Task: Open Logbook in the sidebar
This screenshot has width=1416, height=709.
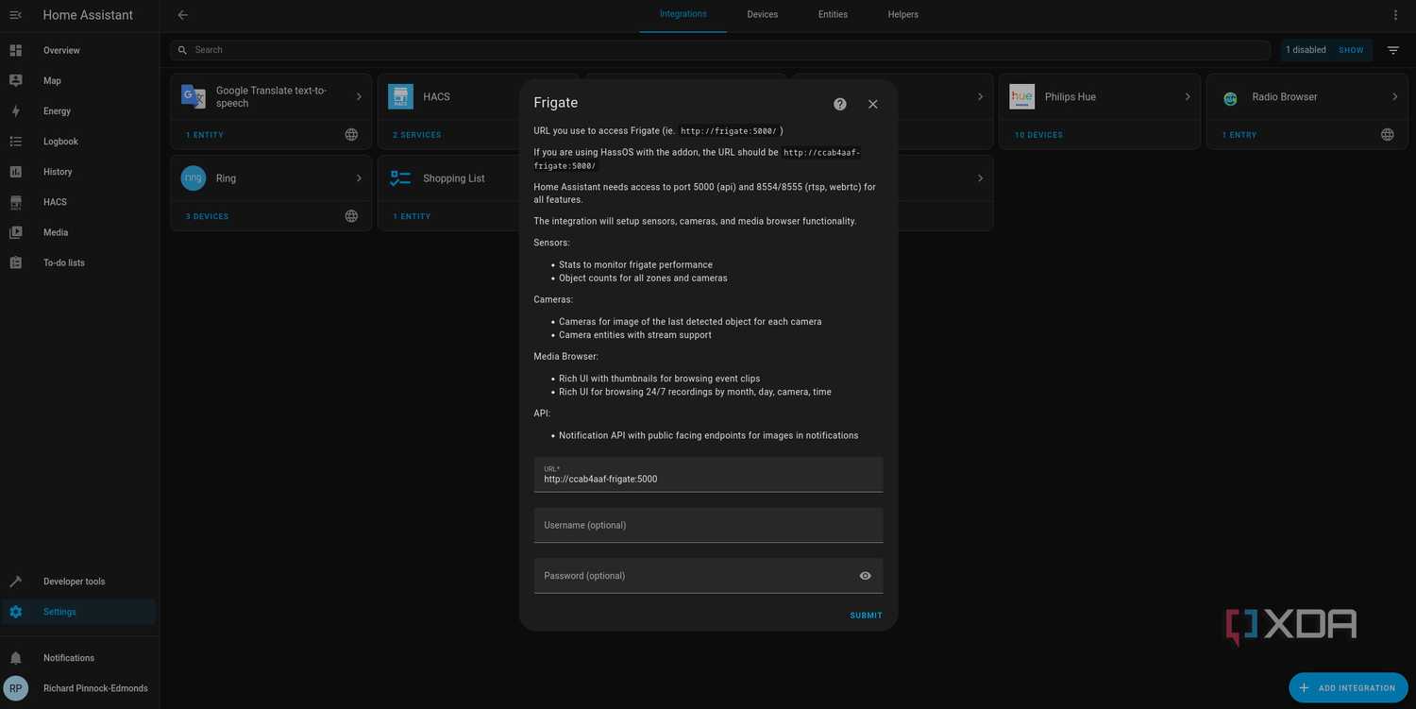Action: [x=79, y=141]
